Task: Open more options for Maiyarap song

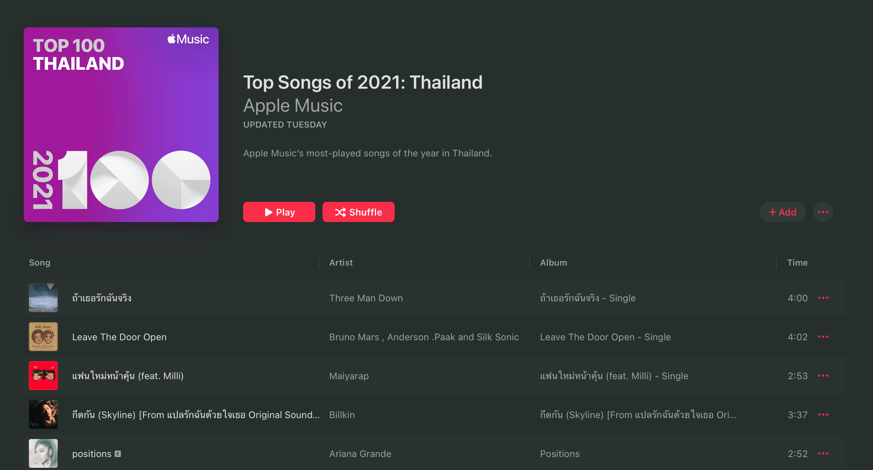Action: coord(823,376)
